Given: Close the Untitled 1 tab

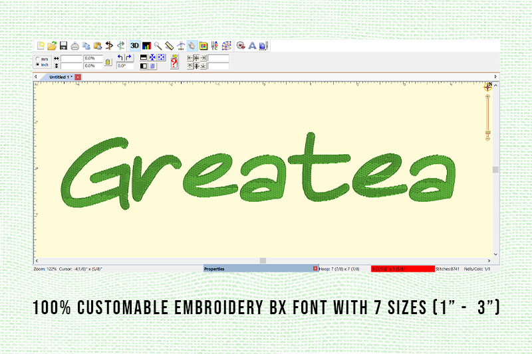Looking at the screenshot, I should coord(78,77).
